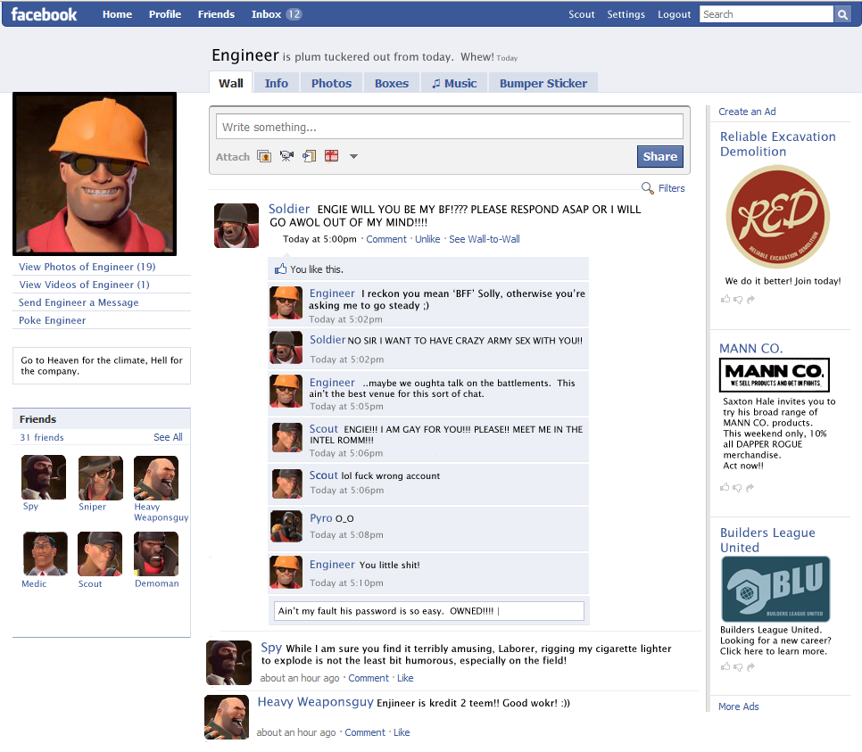Click the comment box containing 'OWNED!!!!'
Screen dimensions: 862x752
tap(429, 611)
